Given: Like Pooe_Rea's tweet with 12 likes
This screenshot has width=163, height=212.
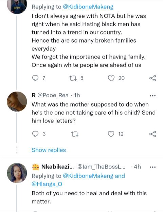Looking at the screenshot, I should click(111, 134).
